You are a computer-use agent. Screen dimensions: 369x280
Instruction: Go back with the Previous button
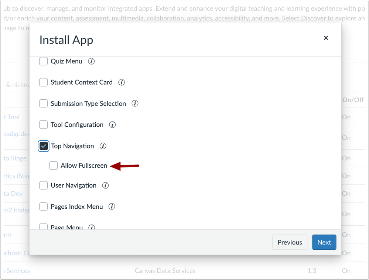point(290,242)
